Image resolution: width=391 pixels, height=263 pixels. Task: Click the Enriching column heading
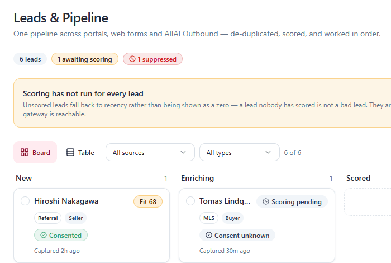point(198,178)
